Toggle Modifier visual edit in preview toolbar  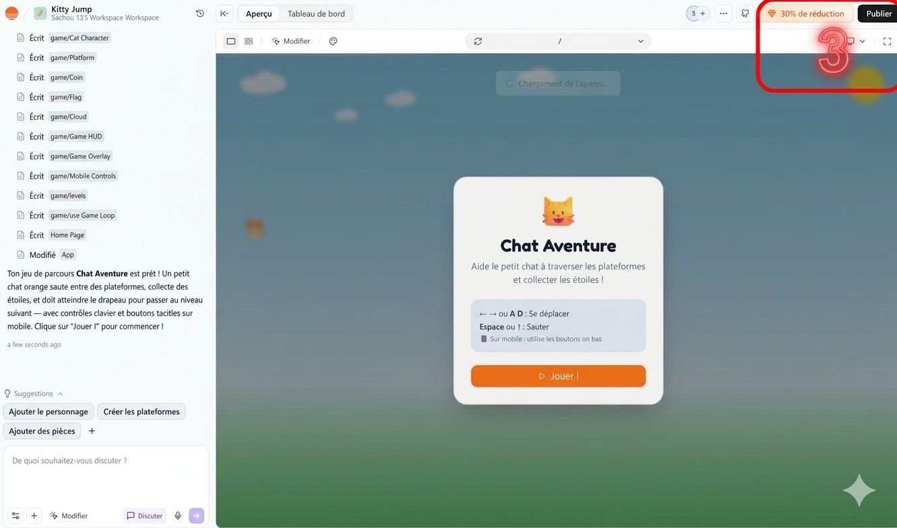pos(291,41)
